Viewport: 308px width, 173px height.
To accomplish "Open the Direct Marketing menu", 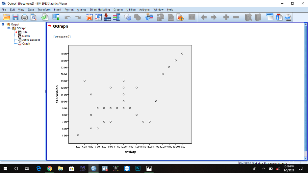I will click(100, 10).
